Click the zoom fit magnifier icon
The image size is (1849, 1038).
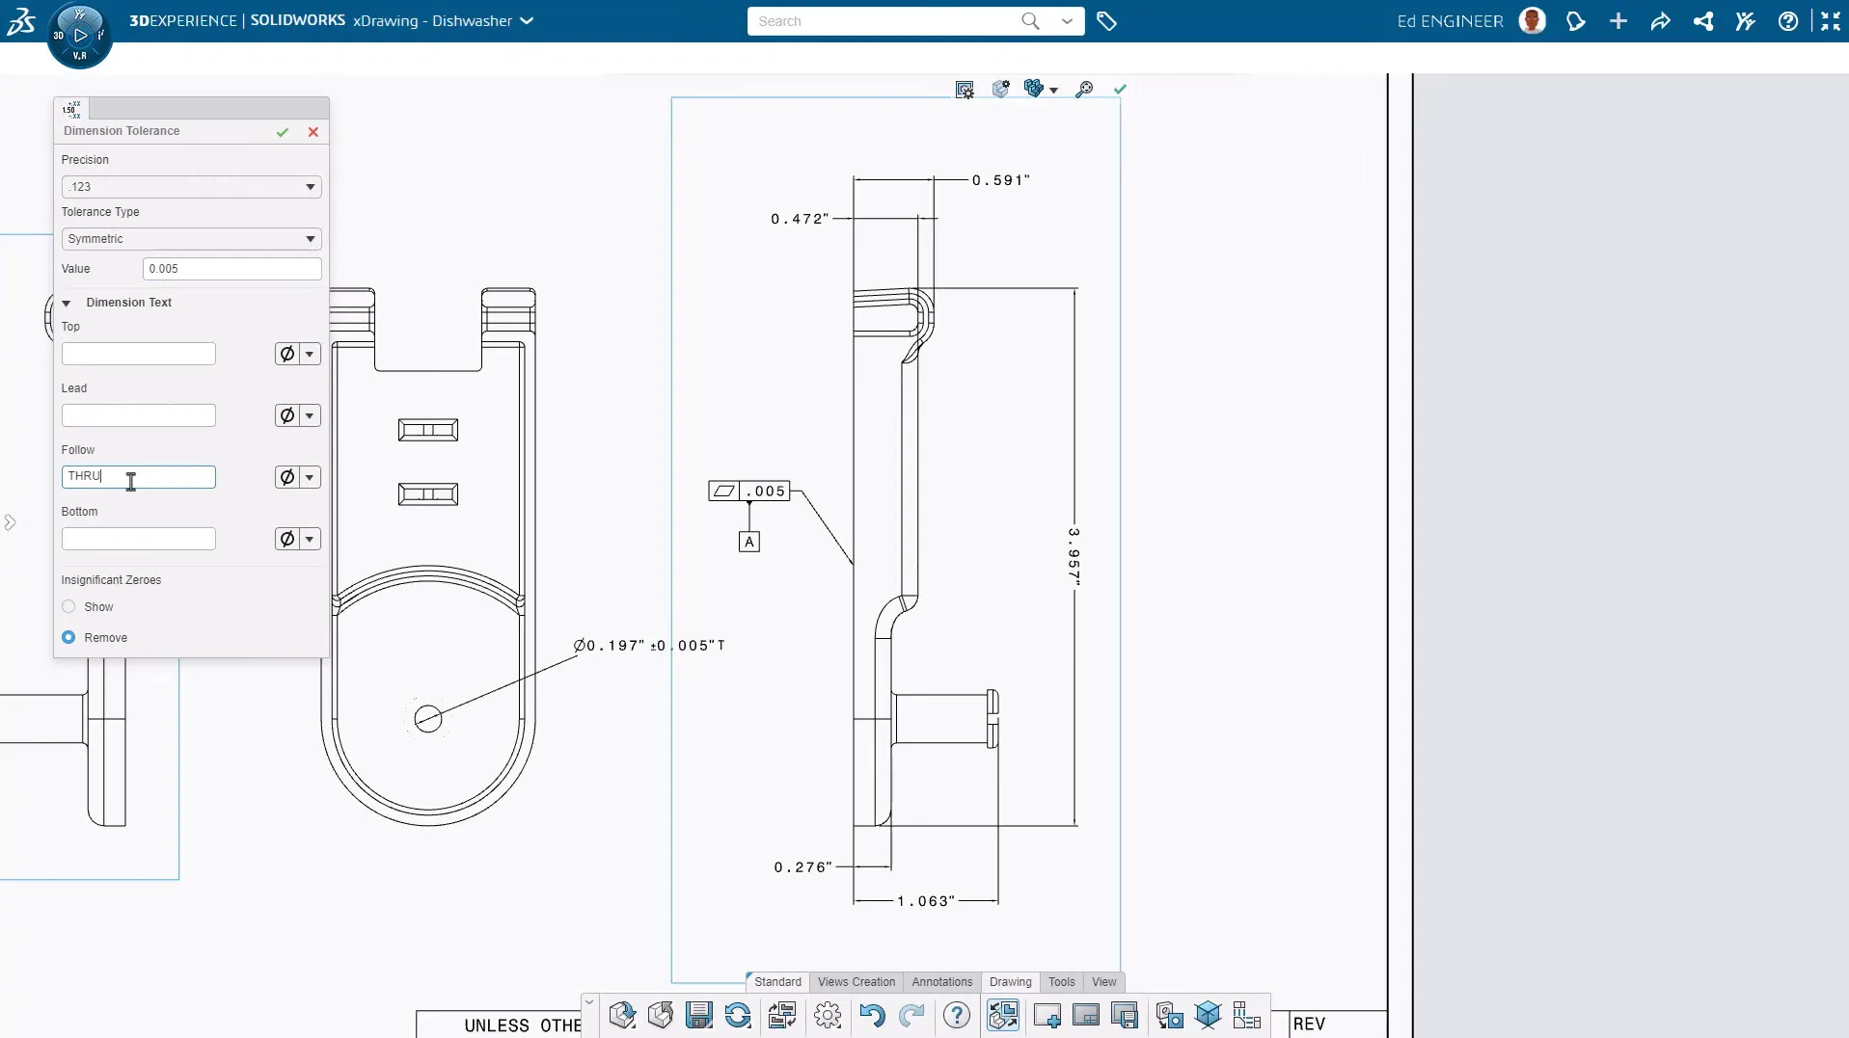pyautogui.click(x=1084, y=89)
